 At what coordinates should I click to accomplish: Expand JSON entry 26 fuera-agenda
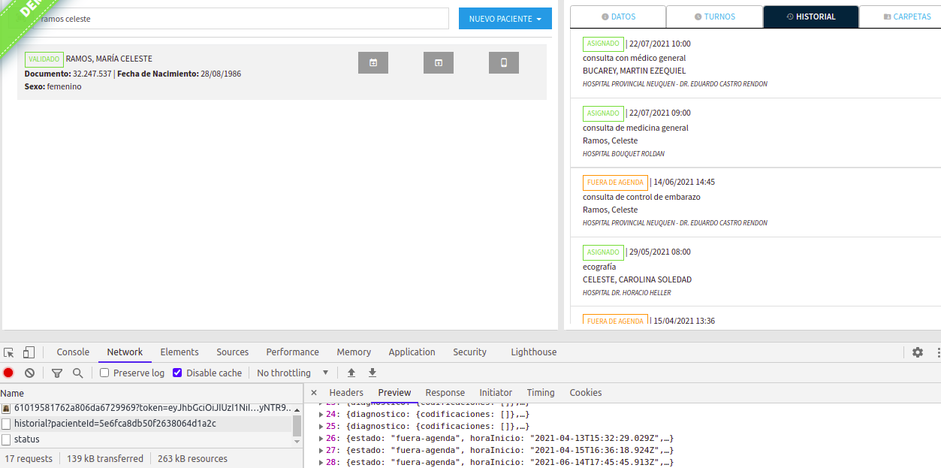click(x=321, y=438)
